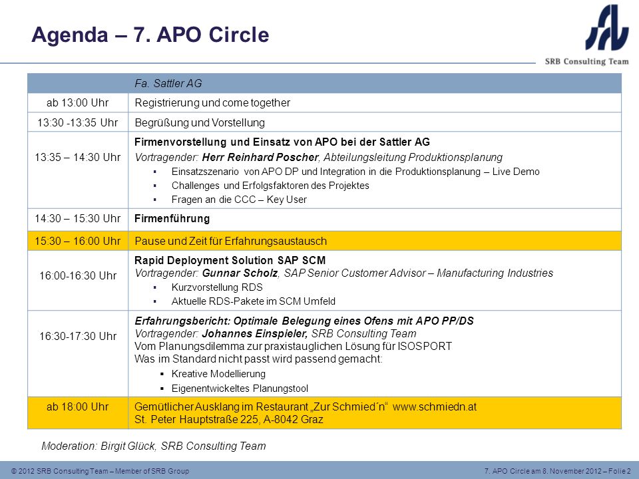This screenshot has width=639, height=479.
Task: Select bullet 'Einsatzszenario von APO DP'
Action: point(355,172)
